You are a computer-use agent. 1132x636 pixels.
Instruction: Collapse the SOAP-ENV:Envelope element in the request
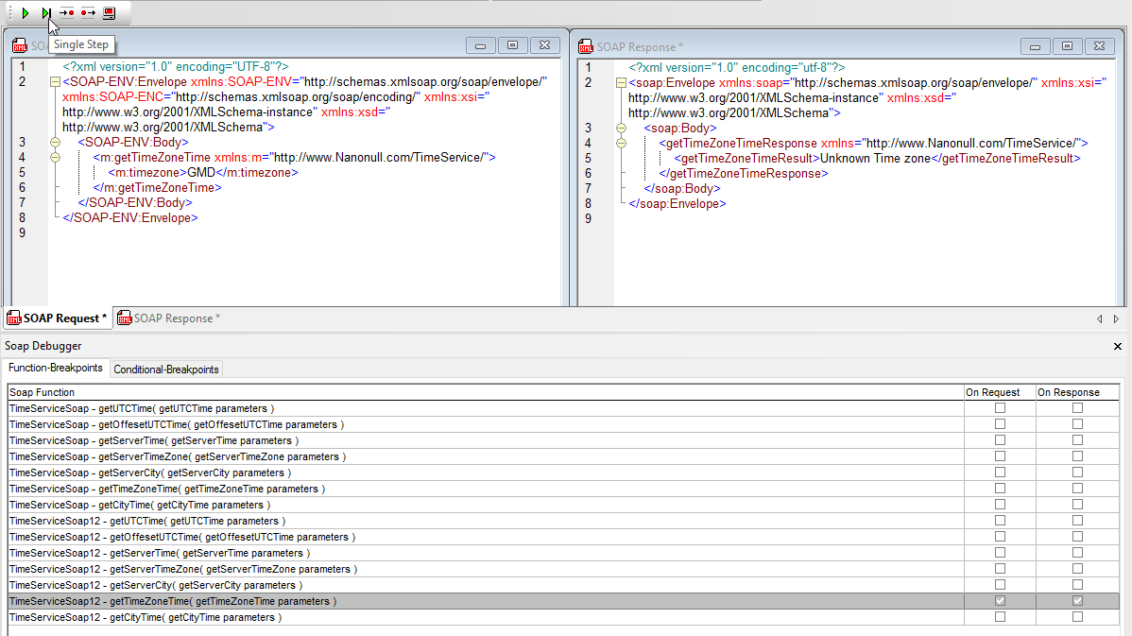point(54,81)
